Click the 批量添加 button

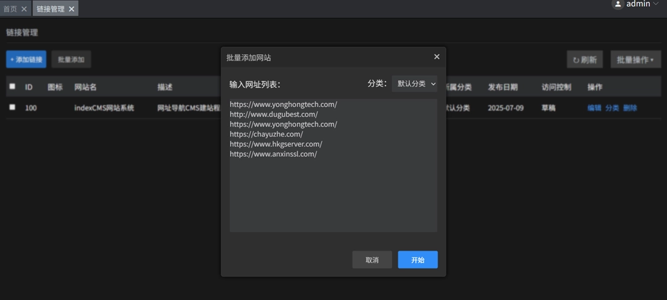click(71, 60)
